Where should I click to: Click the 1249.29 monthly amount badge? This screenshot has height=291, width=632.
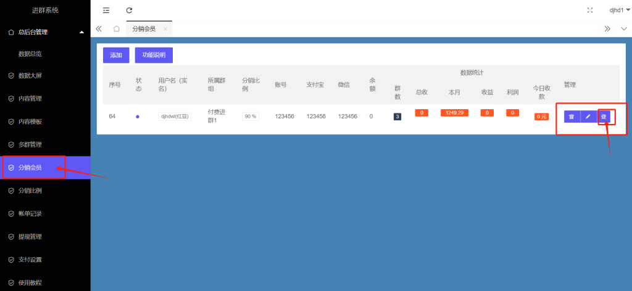pos(454,113)
